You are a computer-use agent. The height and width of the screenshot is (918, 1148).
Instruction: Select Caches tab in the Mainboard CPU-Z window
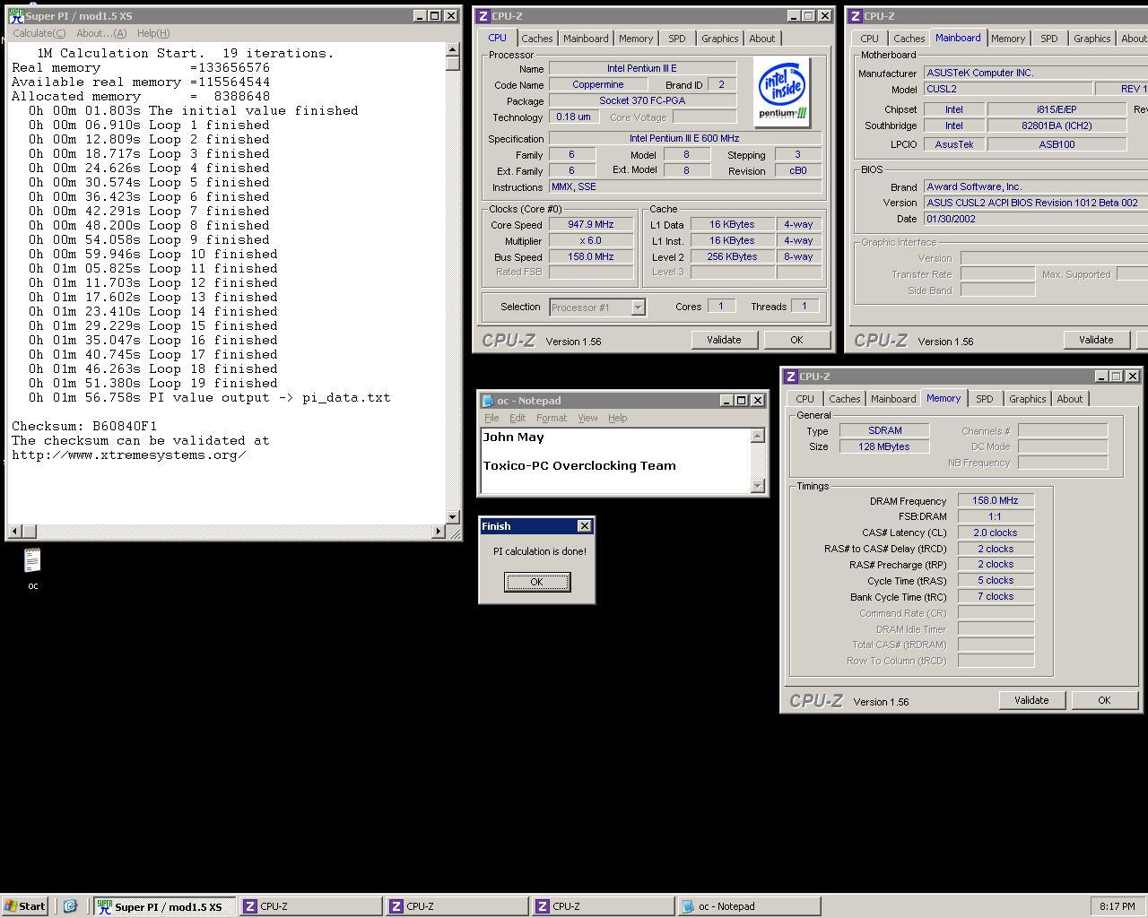(909, 39)
